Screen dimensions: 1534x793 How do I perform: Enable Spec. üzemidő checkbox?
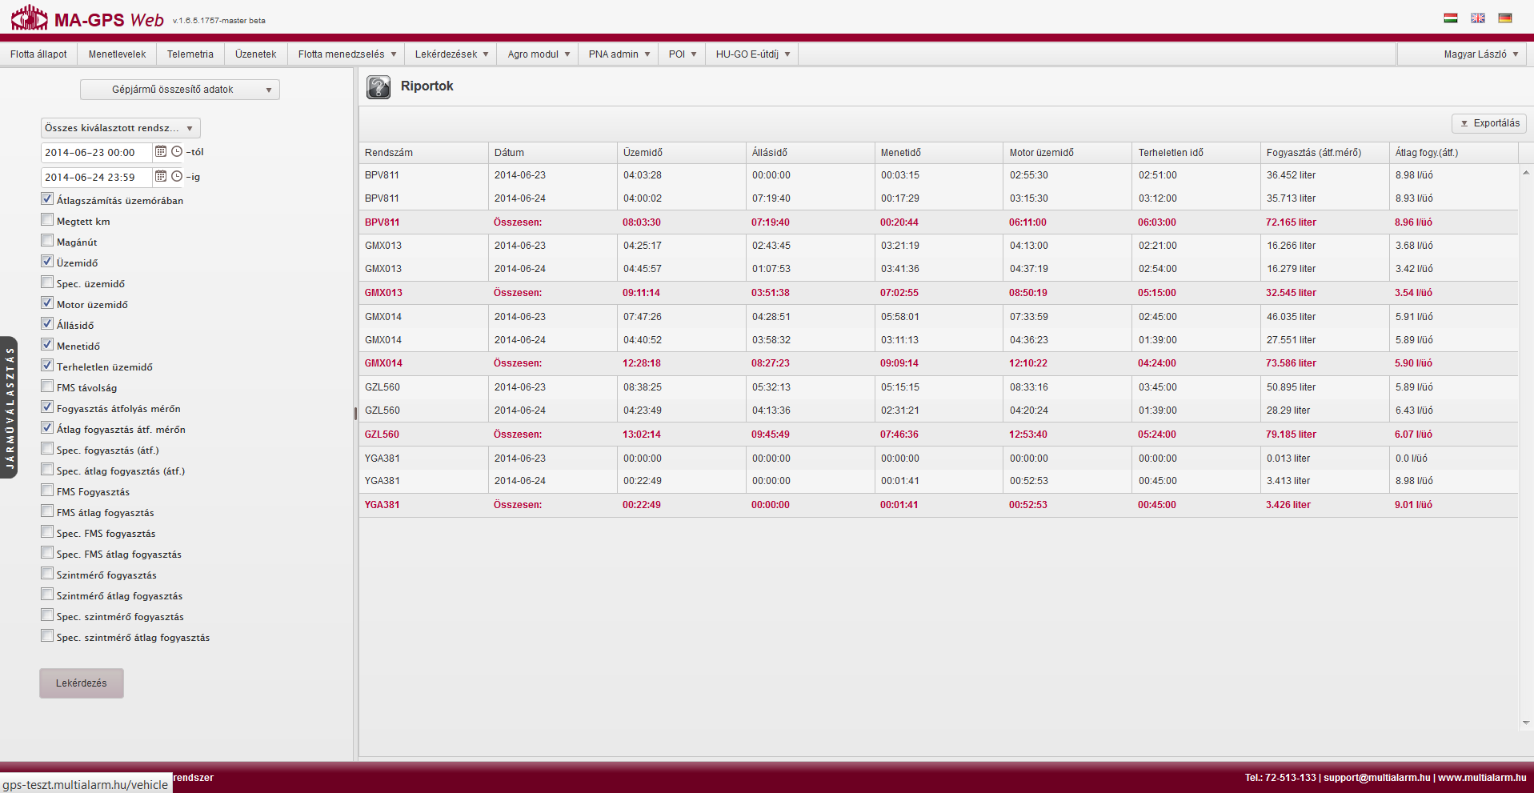pyautogui.click(x=47, y=282)
